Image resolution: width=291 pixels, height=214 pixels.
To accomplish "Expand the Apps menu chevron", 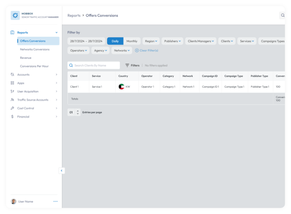I will point(57,83).
